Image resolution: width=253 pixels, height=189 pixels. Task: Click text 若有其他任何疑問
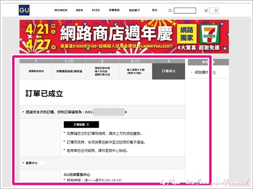[97, 151]
